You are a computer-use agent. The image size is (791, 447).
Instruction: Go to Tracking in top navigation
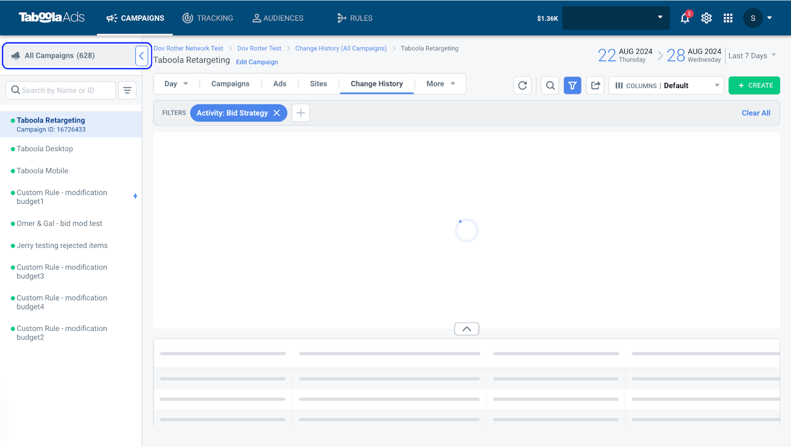pos(208,18)
